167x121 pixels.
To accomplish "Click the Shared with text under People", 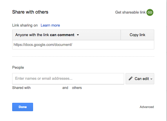I will click(21, 88).
